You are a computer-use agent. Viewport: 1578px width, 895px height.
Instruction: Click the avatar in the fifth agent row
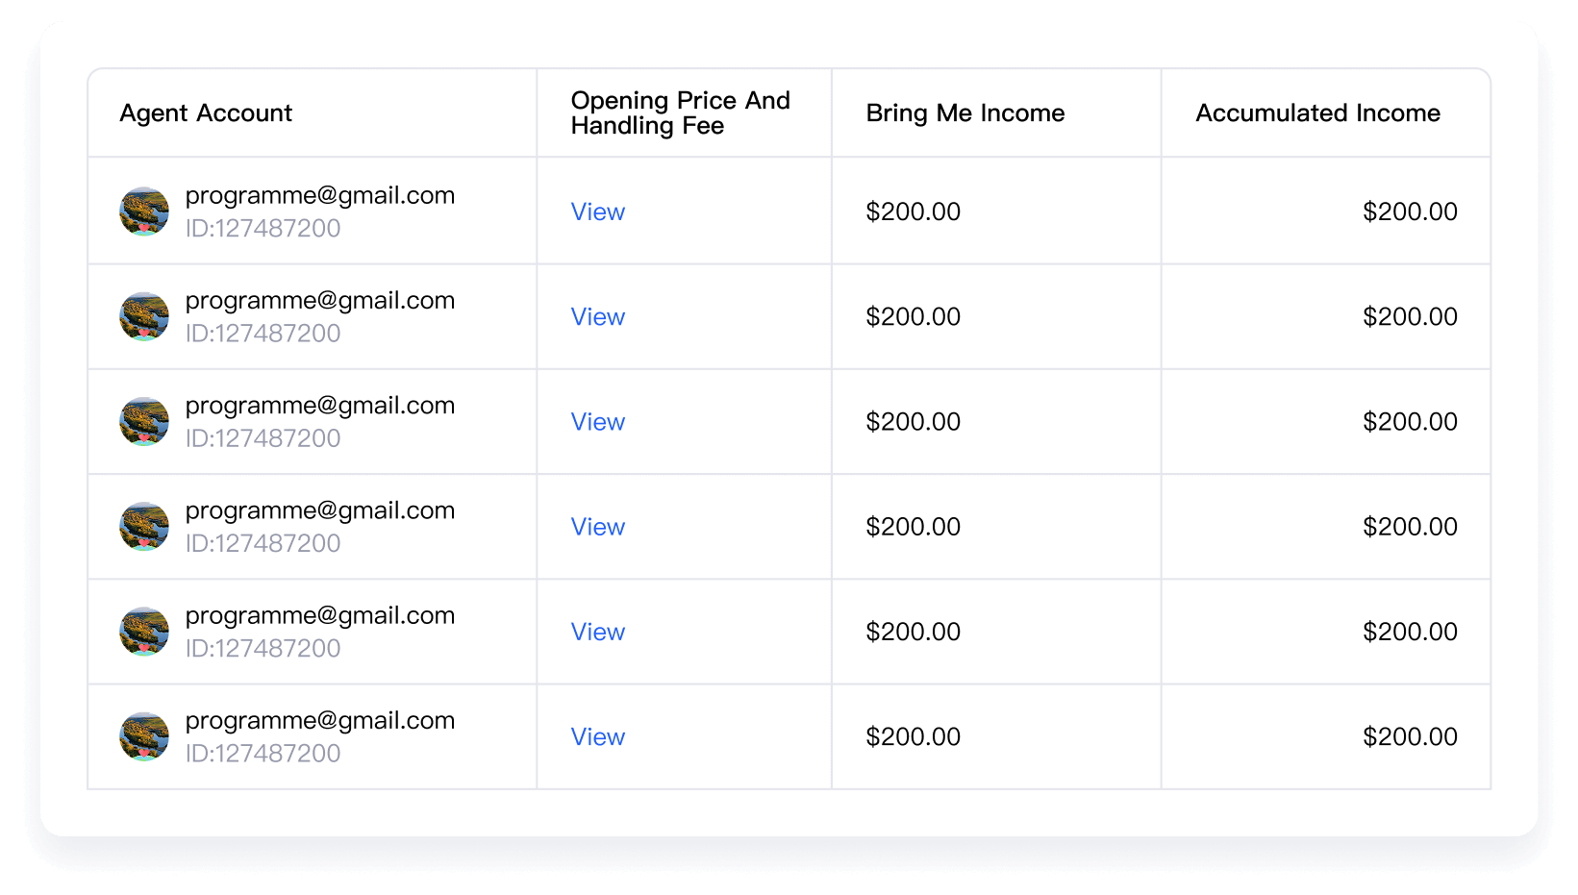click(x=144, y=632)
